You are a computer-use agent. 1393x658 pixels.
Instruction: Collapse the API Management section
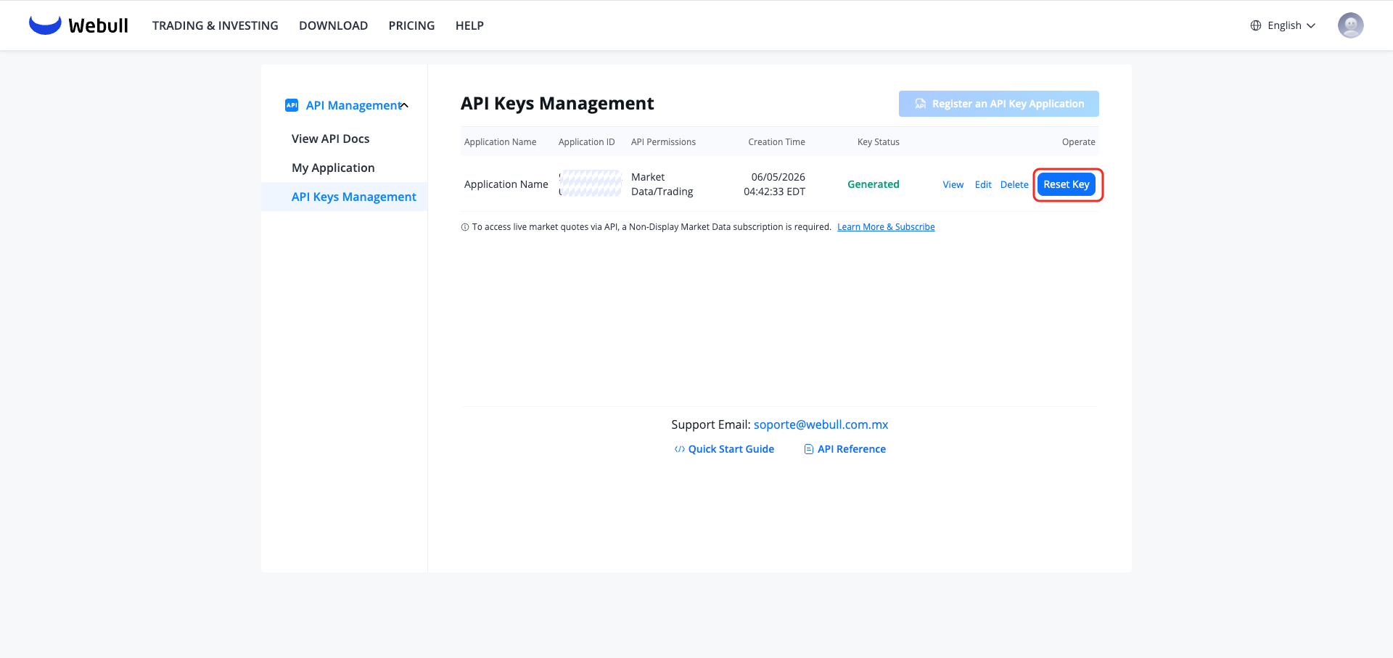click(404, 105)
